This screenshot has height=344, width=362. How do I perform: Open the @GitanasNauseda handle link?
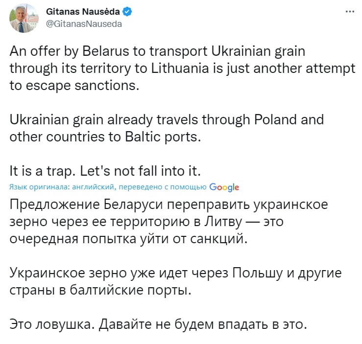pyautogui.click(x=83, y=23)
